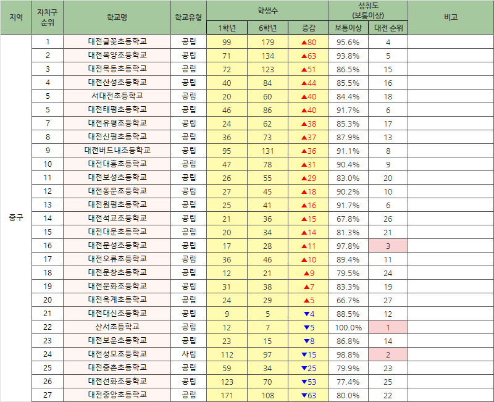Click school name 대전대문초등학교
494x402 pixels.
117,232
